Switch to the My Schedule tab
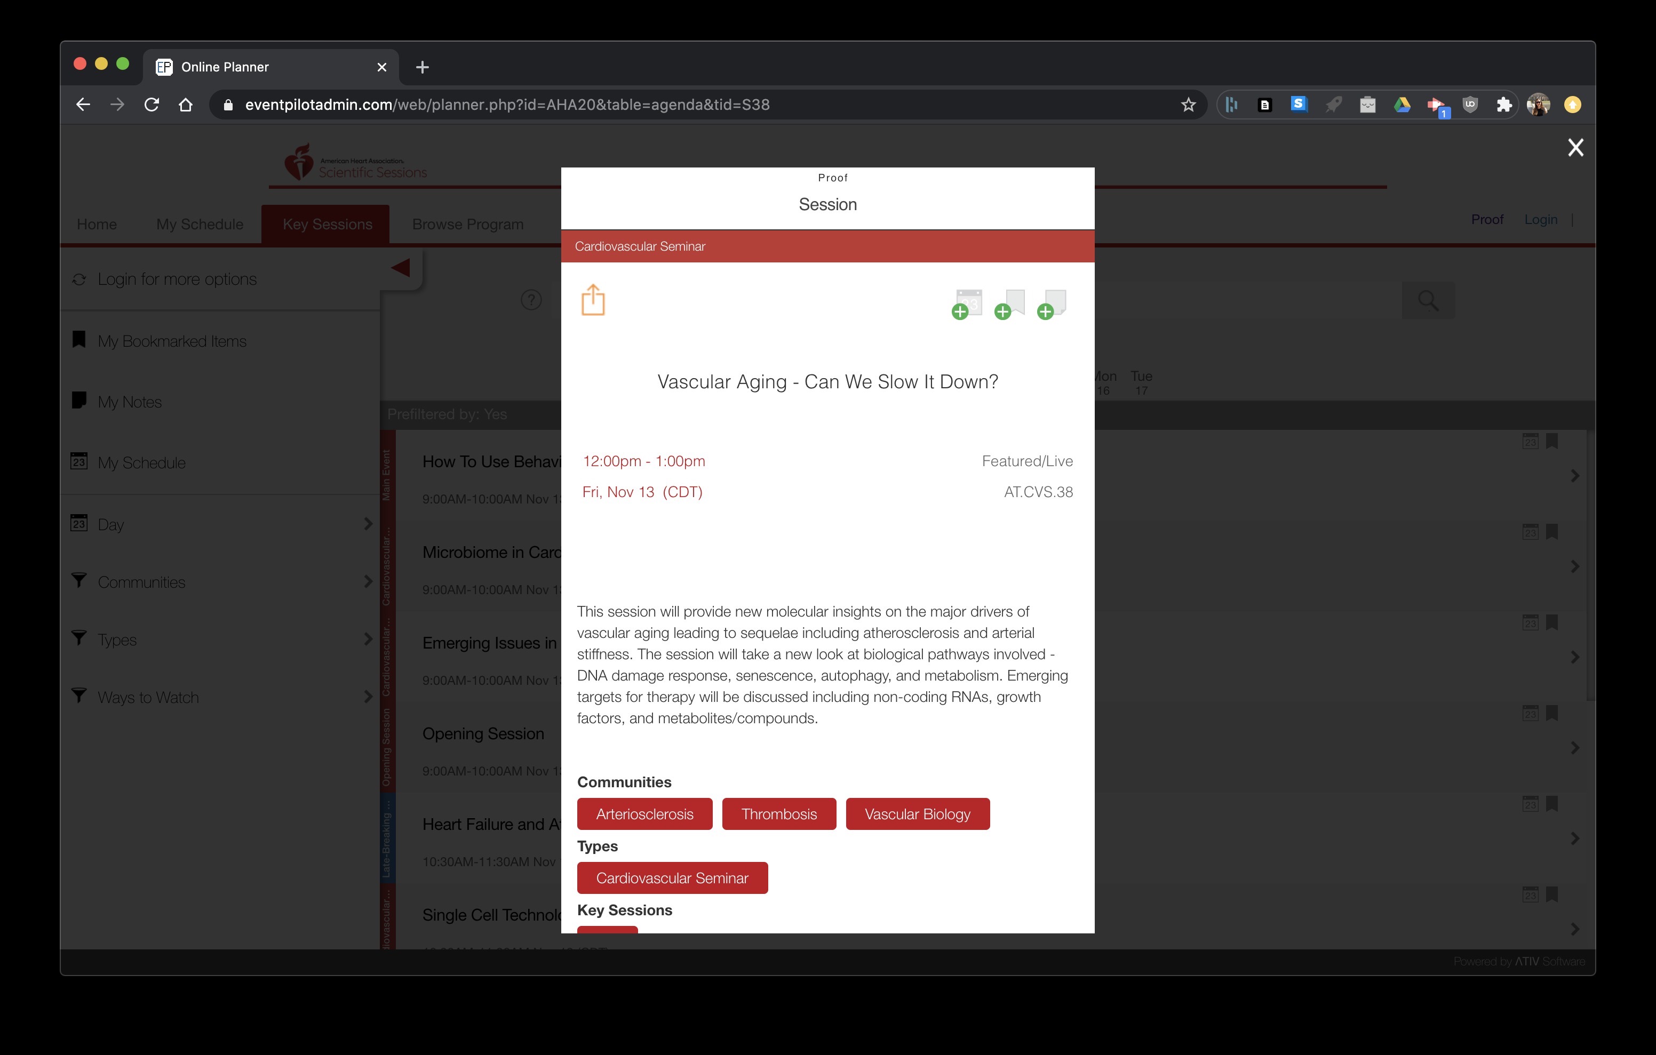 (x=200, y=224)
